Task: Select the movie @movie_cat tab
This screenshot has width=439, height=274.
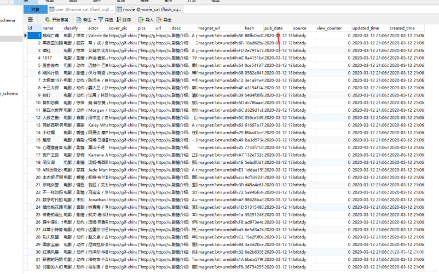Action: pos(149,9)
